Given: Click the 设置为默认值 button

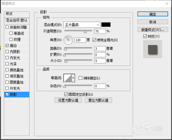Looking at the screenshot, I should [68, 100].
